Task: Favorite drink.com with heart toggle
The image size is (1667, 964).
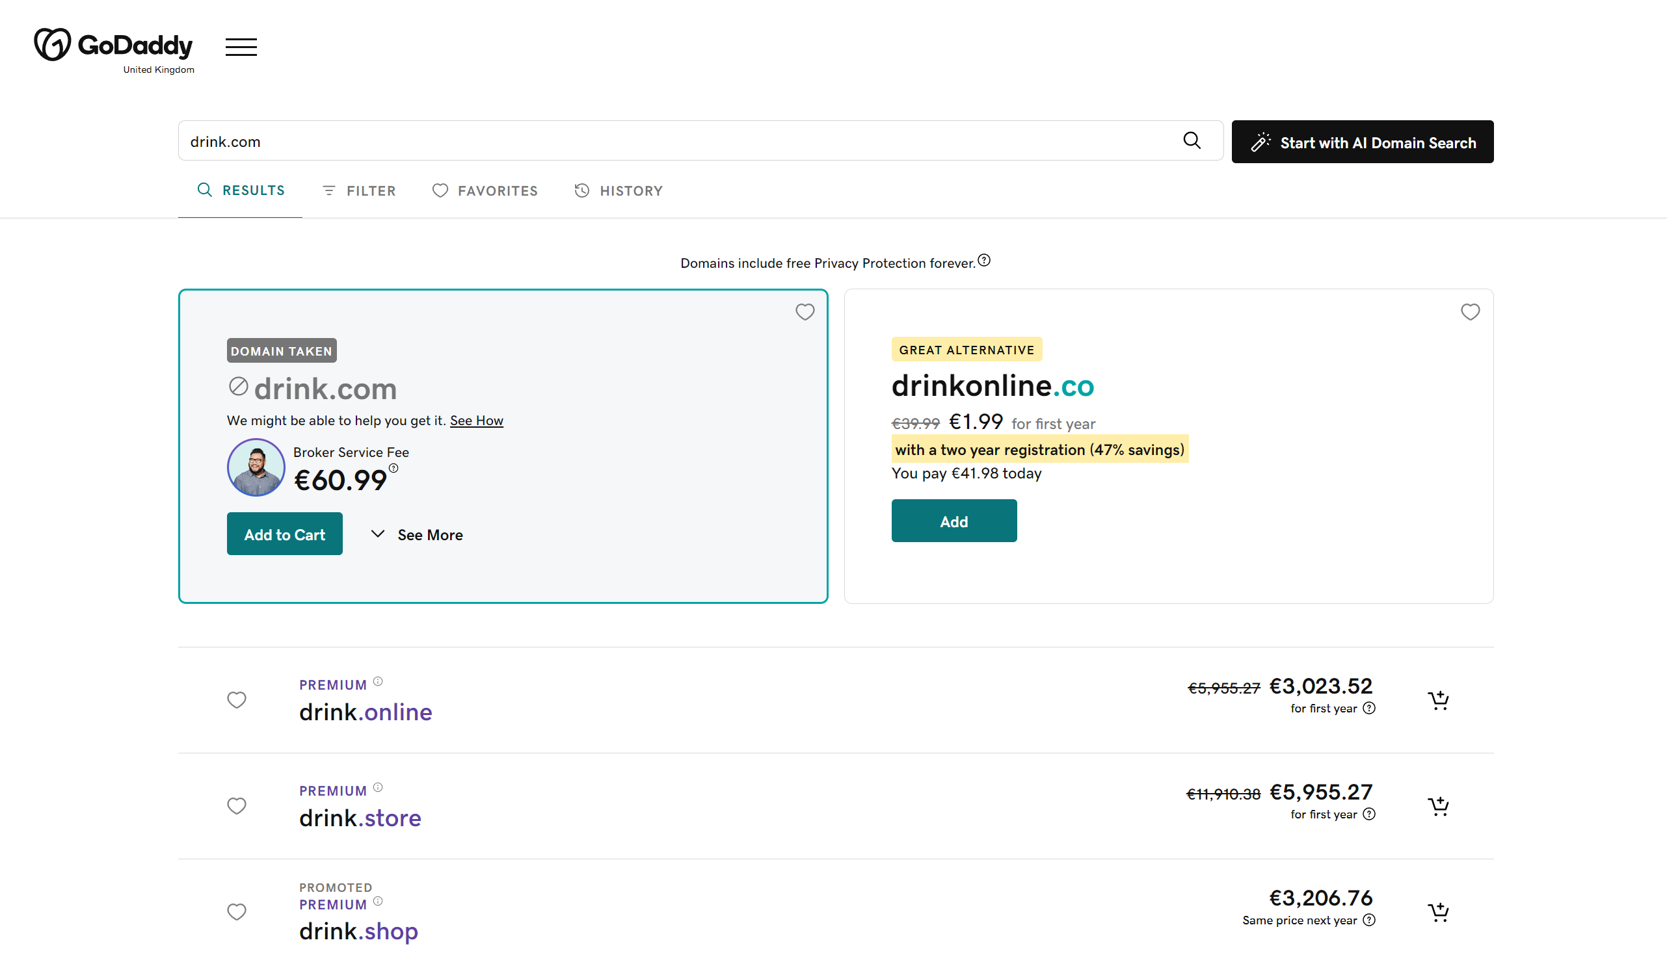Action: 805,311
